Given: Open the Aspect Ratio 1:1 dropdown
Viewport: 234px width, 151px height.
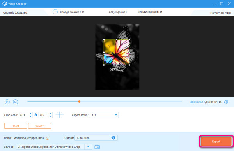Looking at the screenshot, I should click(x=104, y=115).
